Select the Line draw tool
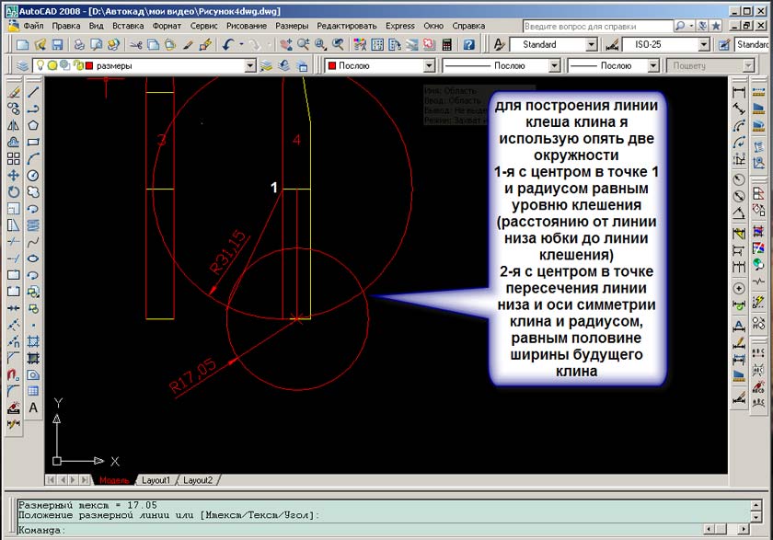 33,92
